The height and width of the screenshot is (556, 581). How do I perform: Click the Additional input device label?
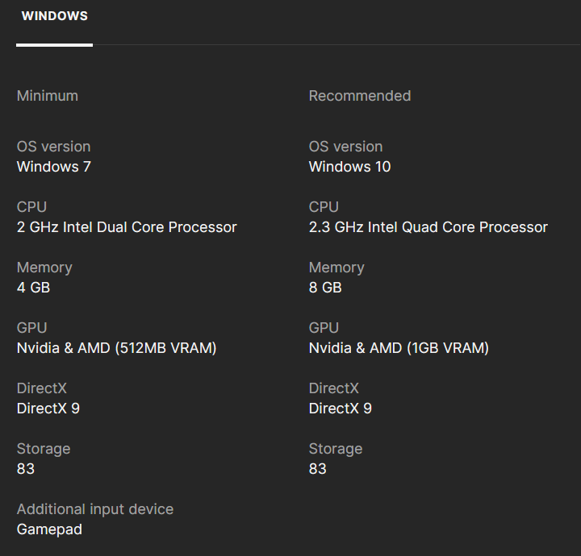pyautogui.click(x=95, y=509)
